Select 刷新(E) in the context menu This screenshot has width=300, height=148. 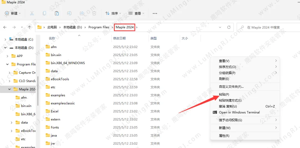(224, 79)
